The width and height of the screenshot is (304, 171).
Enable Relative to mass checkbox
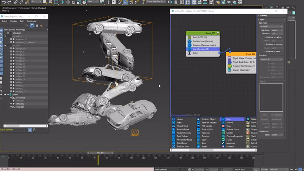coord(265,51)
